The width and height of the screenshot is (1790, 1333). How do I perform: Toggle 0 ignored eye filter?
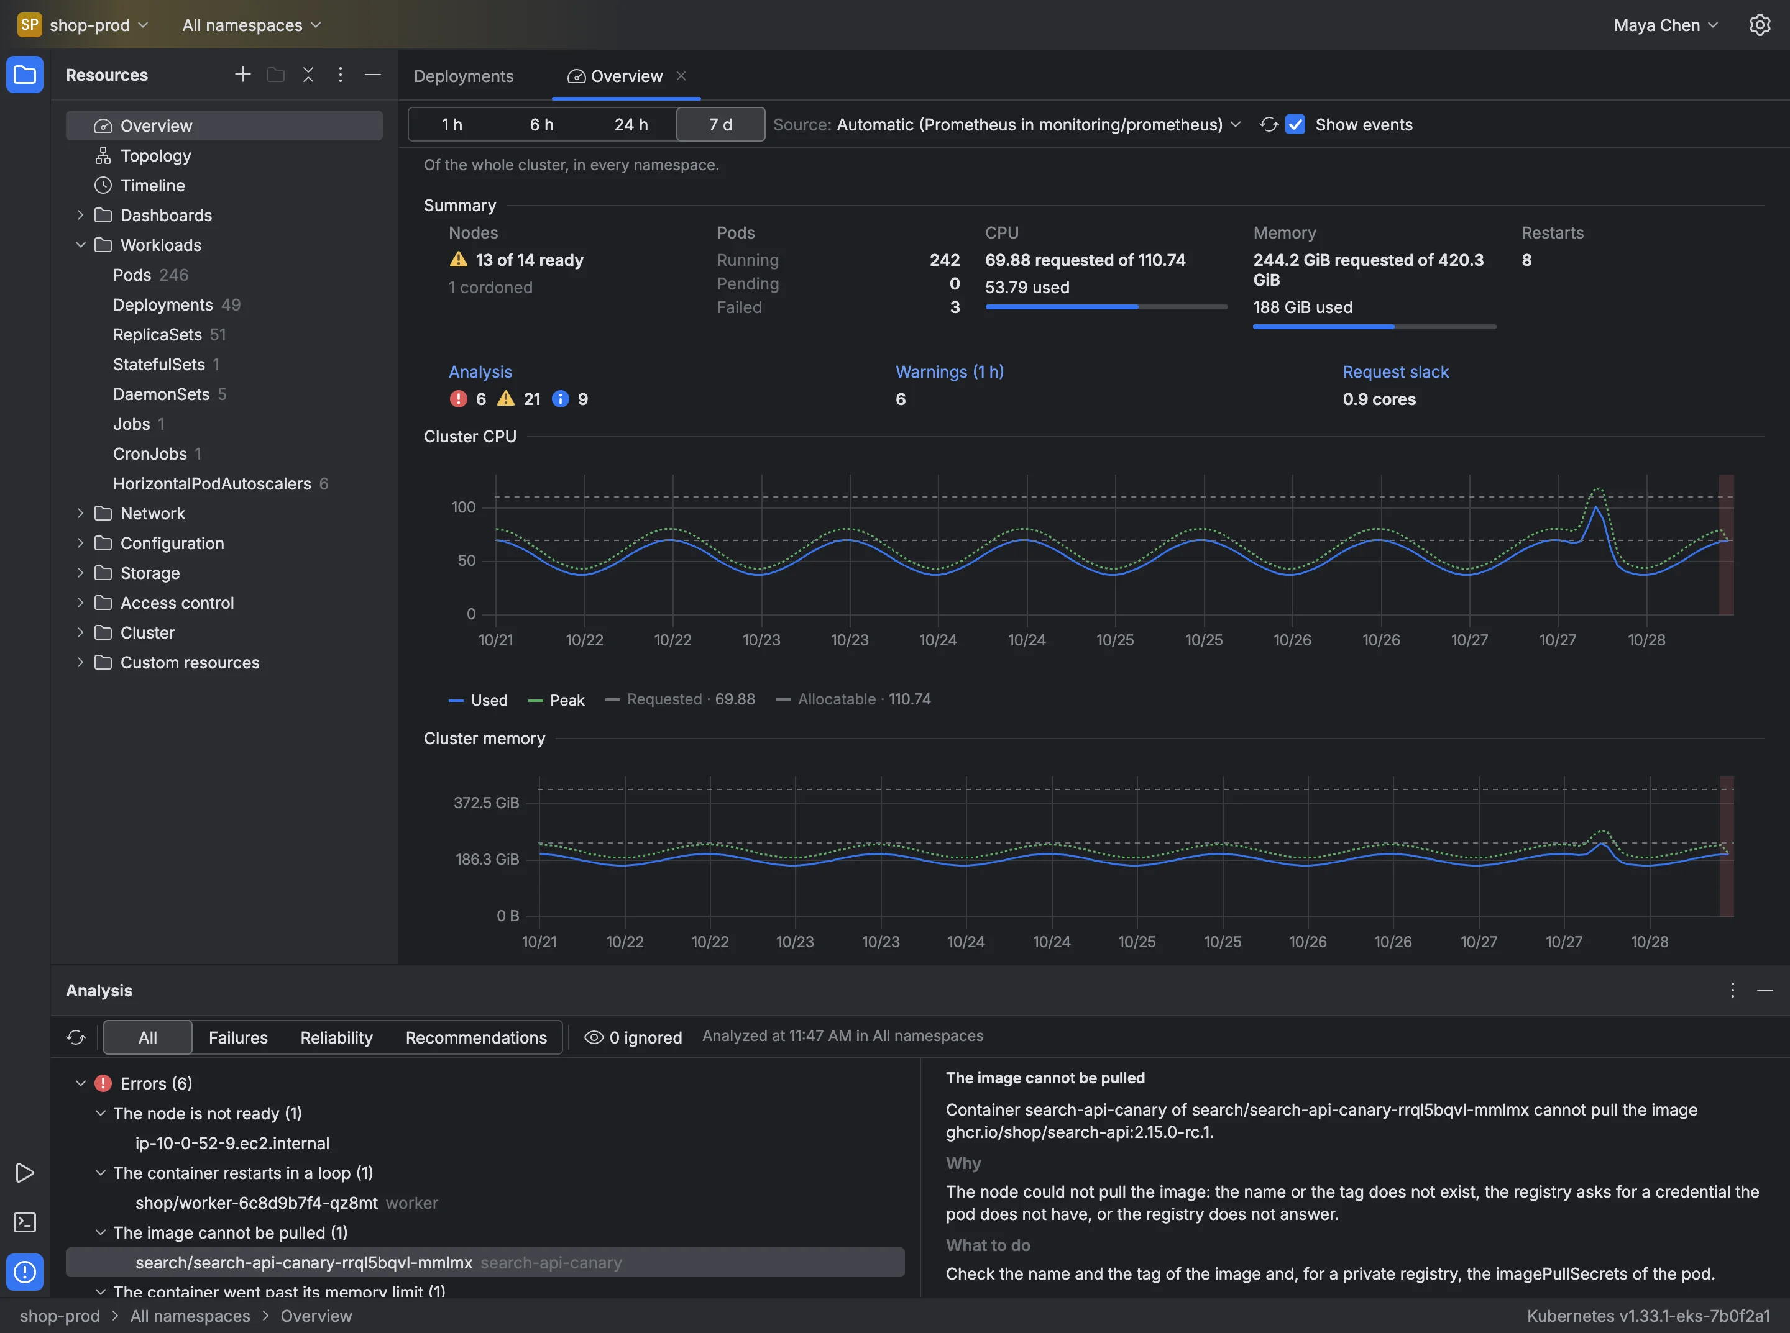[634, 1038]
